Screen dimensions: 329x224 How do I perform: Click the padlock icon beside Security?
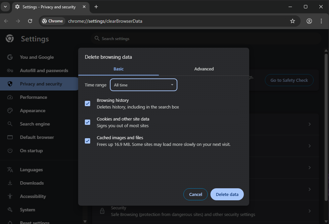(102, 211)
